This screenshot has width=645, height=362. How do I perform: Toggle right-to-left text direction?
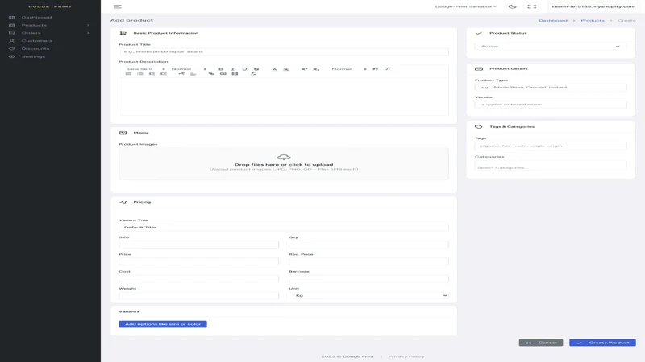[x=181, y=74]
